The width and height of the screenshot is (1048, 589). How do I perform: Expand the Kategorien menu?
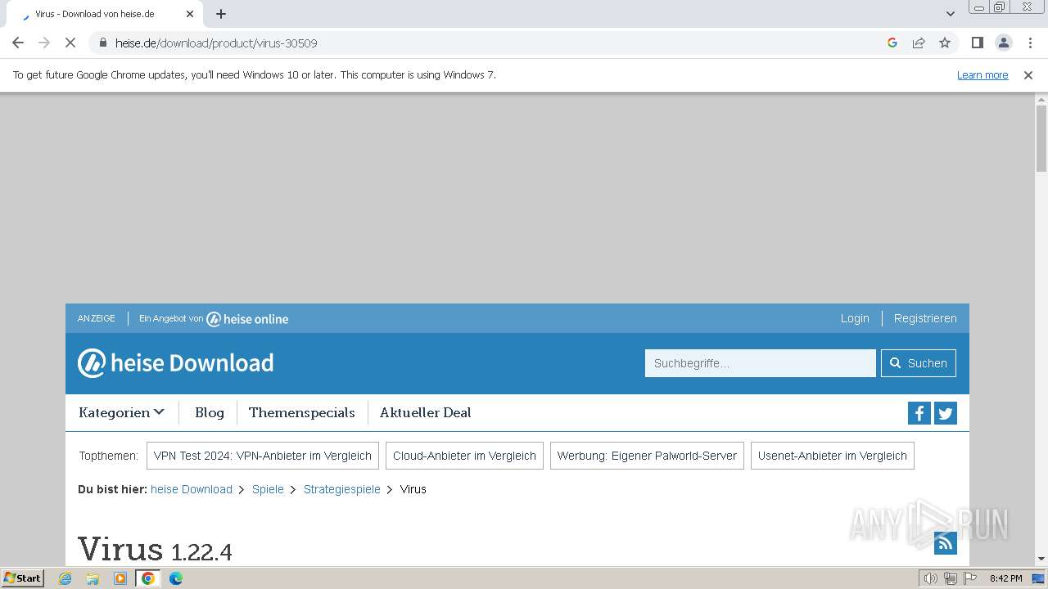(121, 412)
